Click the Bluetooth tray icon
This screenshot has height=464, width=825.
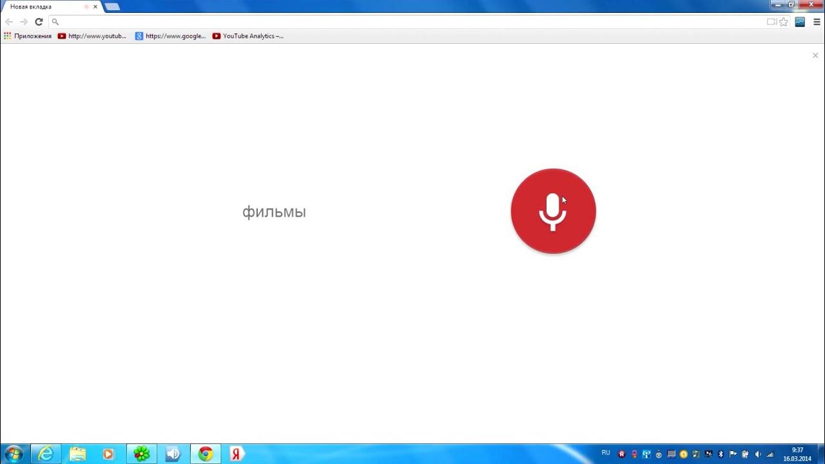coord(721,454)
